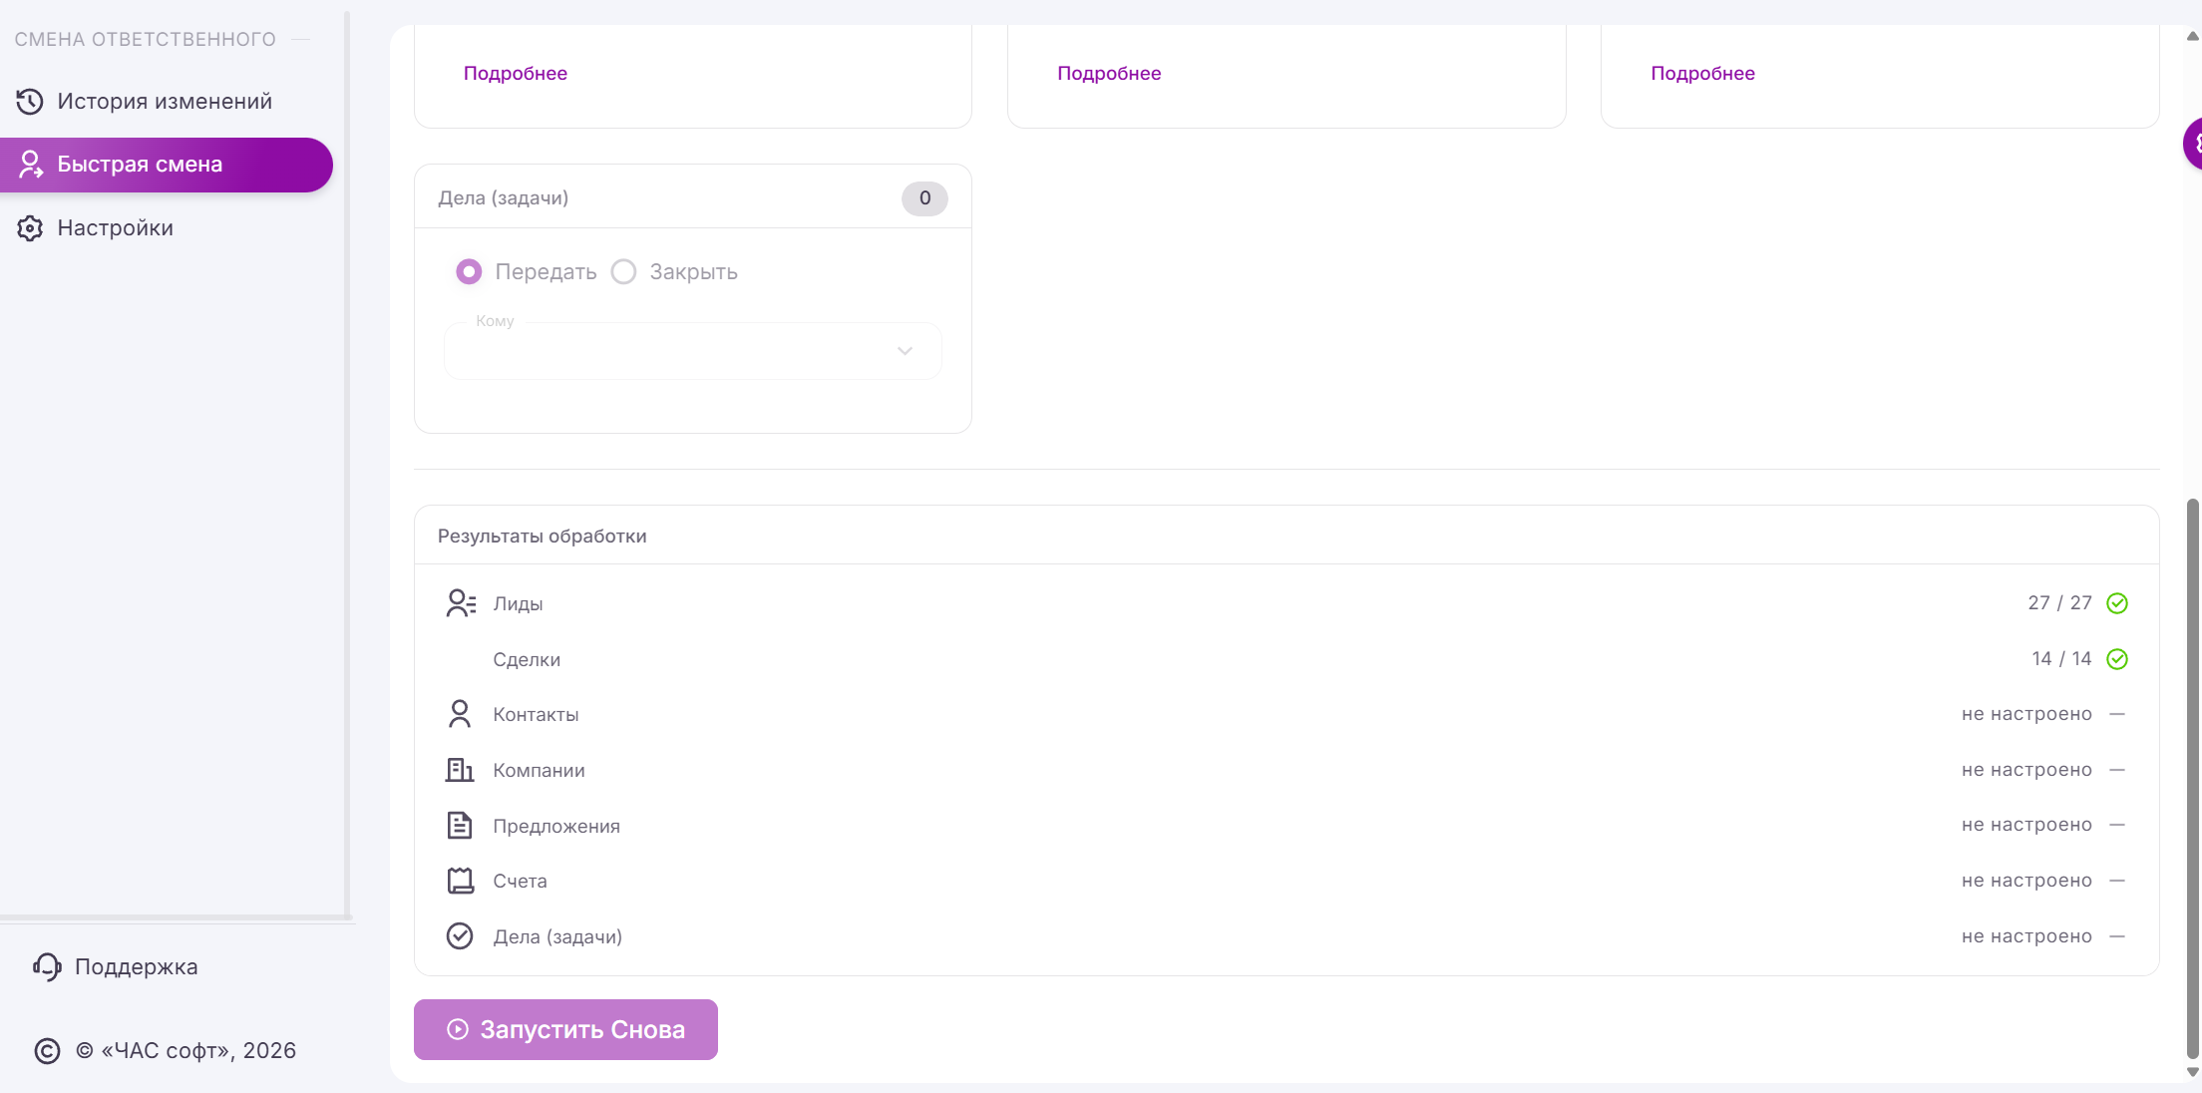Click the Proposals document icon
This screenshot has width=2202, height=1093.
tap(459, 826)
